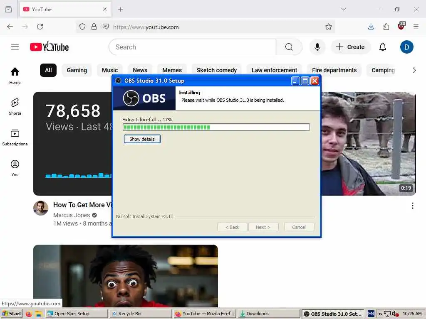This screenshot has height=319, width=426.
Task: Open file explorer quick launch icon
Action: coord(39,314)
